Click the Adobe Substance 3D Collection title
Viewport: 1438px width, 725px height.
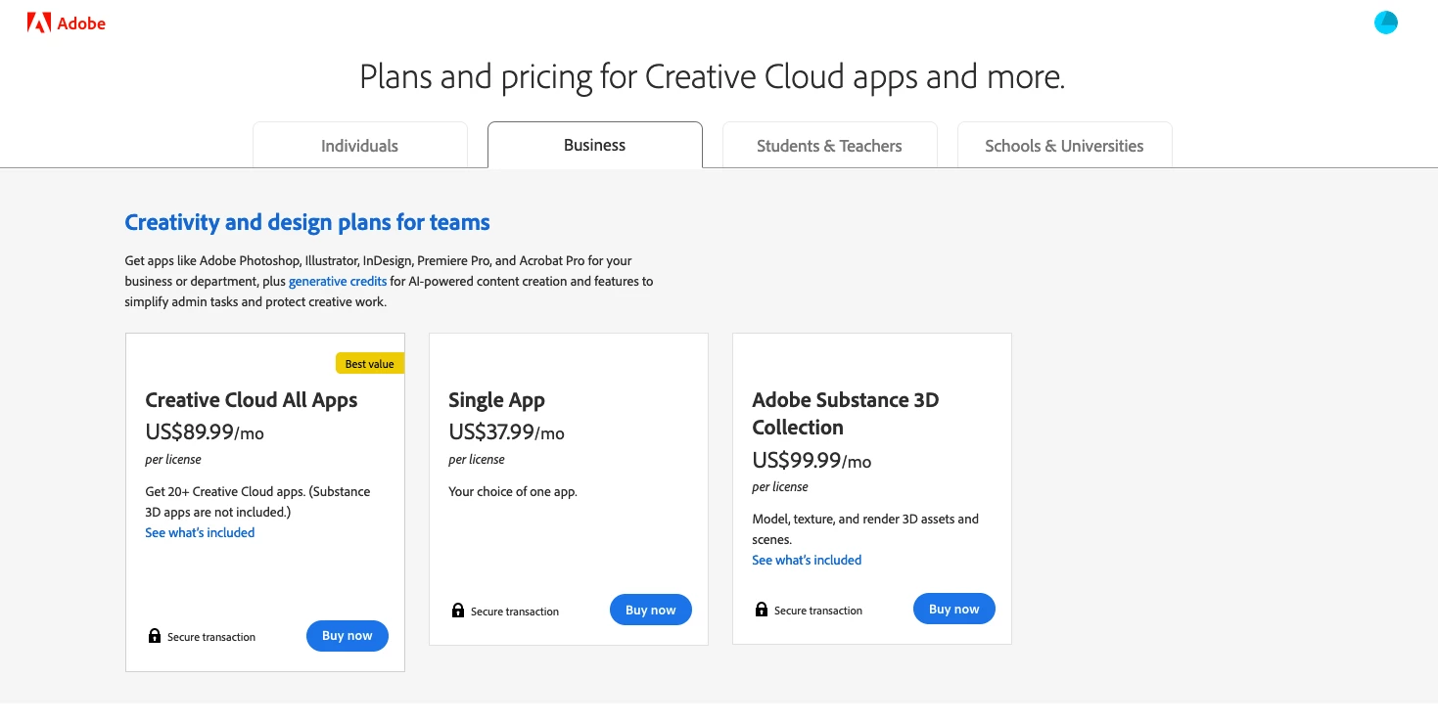coord(845,413)
